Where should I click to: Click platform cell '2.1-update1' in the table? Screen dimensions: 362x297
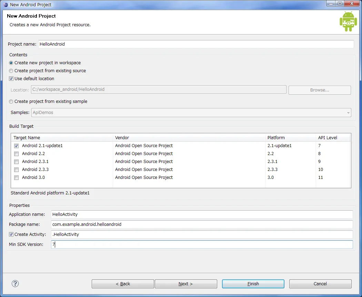pyautogui.click(x=279, y=146)
